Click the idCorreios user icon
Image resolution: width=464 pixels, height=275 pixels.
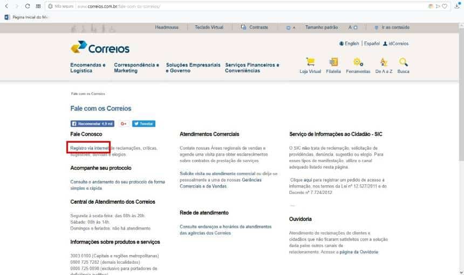(385, 44)
